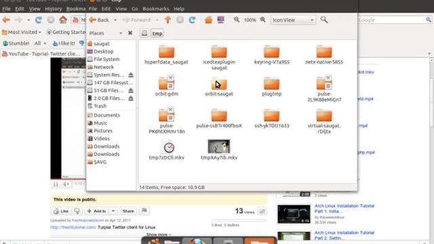
Task: Select the orbit-gdm folder
Action: pyautogui.click(x=166, y=86)
